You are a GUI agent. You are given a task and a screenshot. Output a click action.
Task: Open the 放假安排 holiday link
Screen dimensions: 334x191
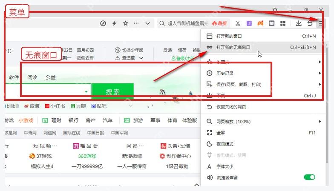85,58
